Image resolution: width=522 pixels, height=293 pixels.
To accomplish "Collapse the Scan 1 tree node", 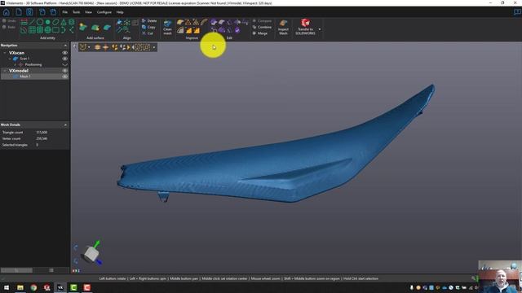I will point(10,59).
